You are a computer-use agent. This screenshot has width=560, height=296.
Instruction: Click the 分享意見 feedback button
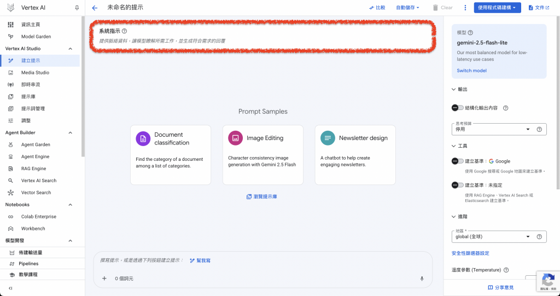[x=501, y=287]
